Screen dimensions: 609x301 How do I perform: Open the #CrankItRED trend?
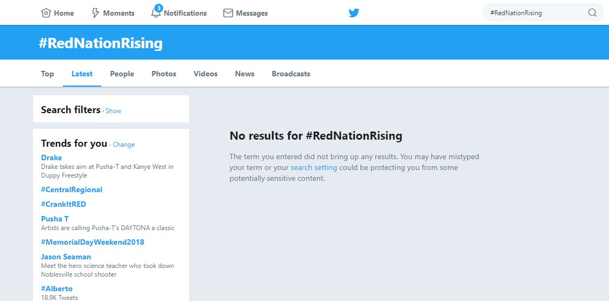pos(63,204)
